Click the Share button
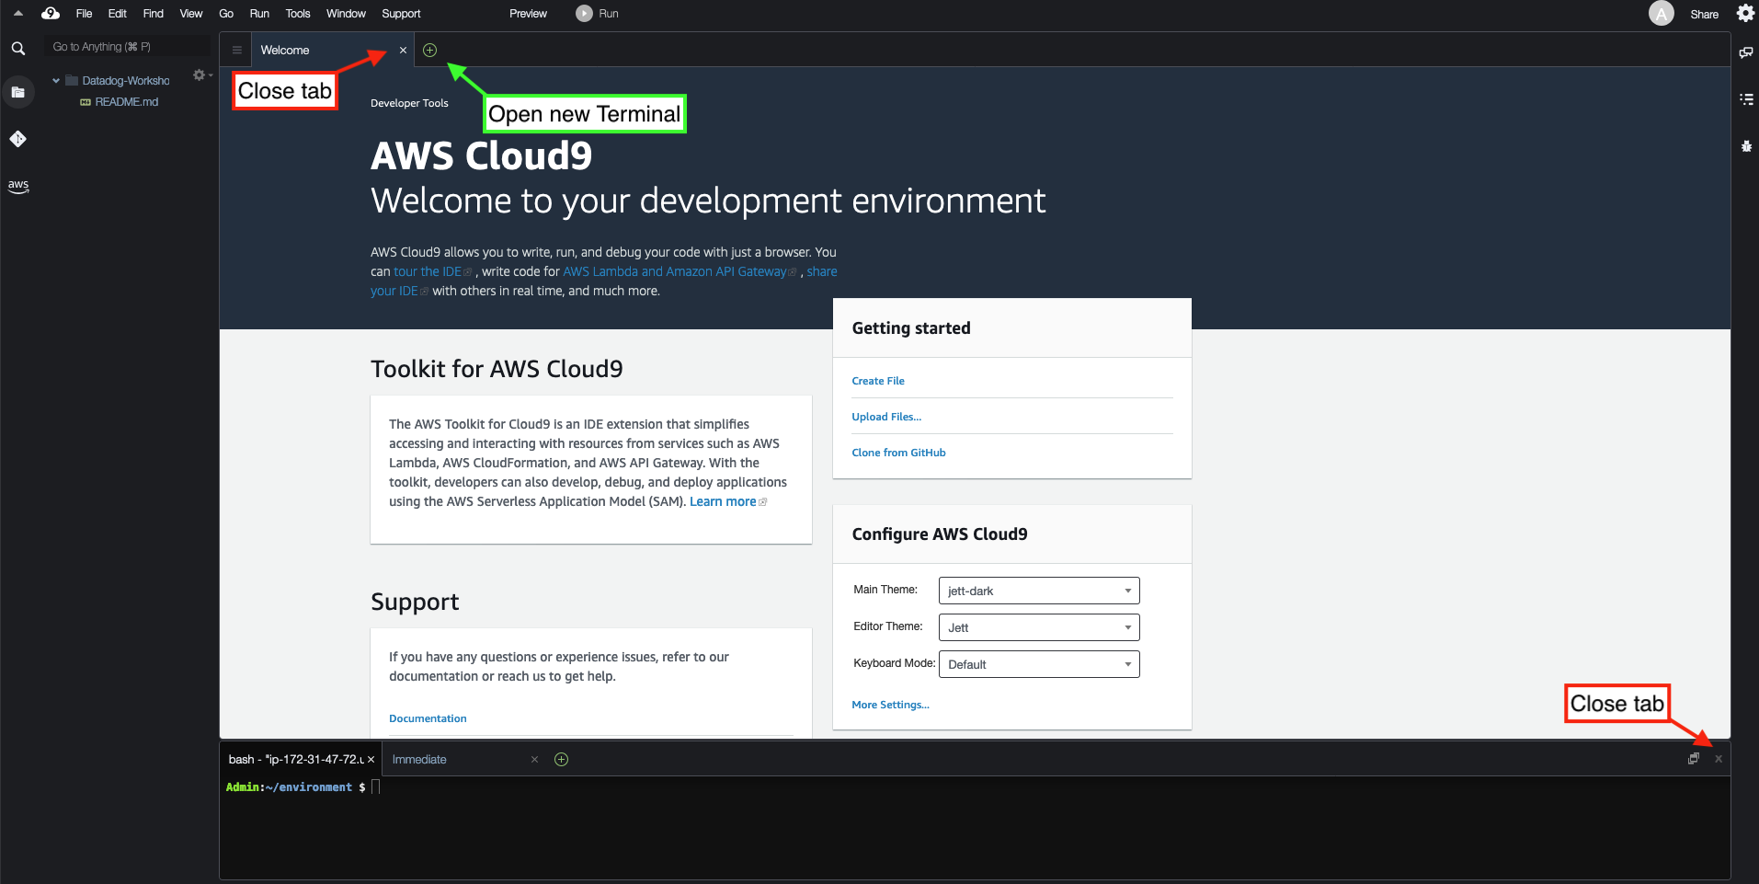The width and height of the screenshot is (1759, 884). point(1704,14)
